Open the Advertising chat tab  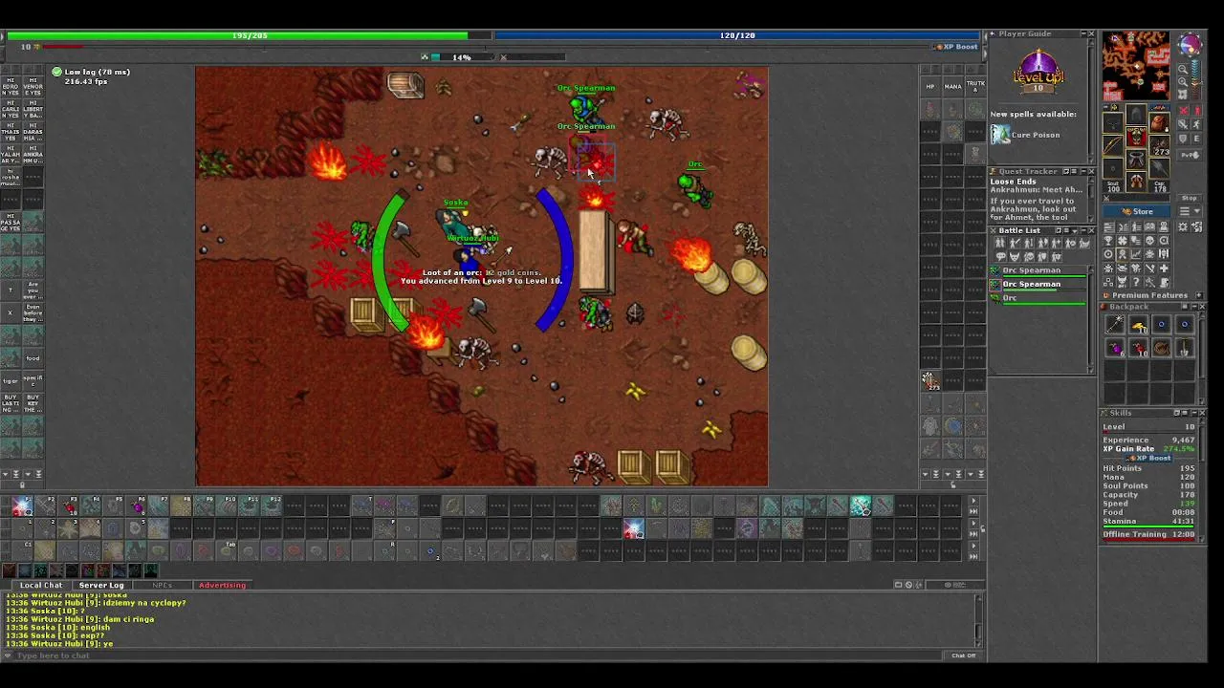[222, 585]
